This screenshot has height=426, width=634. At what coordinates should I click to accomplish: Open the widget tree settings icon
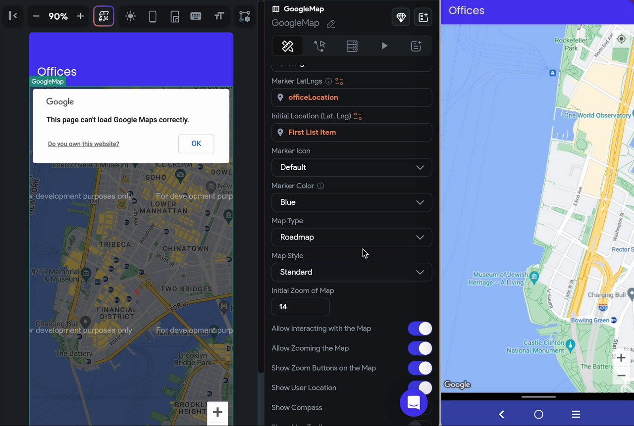tap(245, 16)
